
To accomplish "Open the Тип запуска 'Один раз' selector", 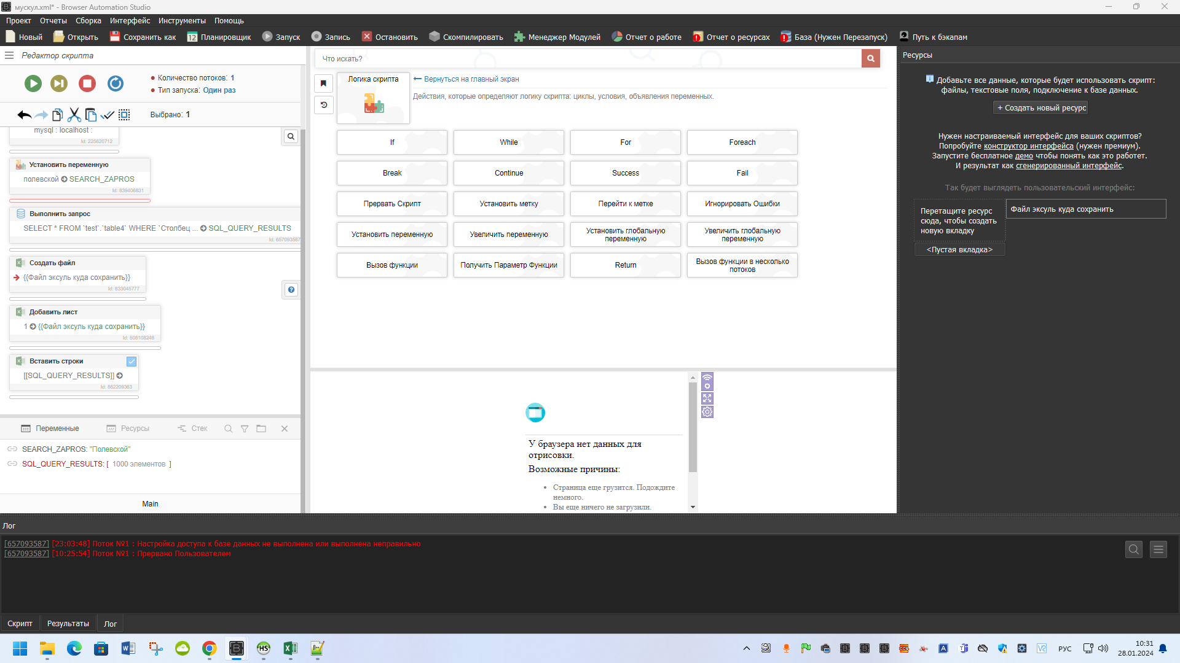I will point(219,90).
